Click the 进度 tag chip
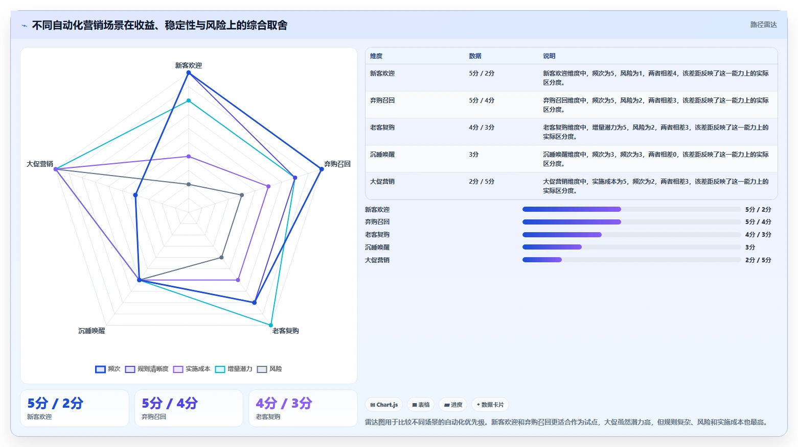 coord(453,405)
